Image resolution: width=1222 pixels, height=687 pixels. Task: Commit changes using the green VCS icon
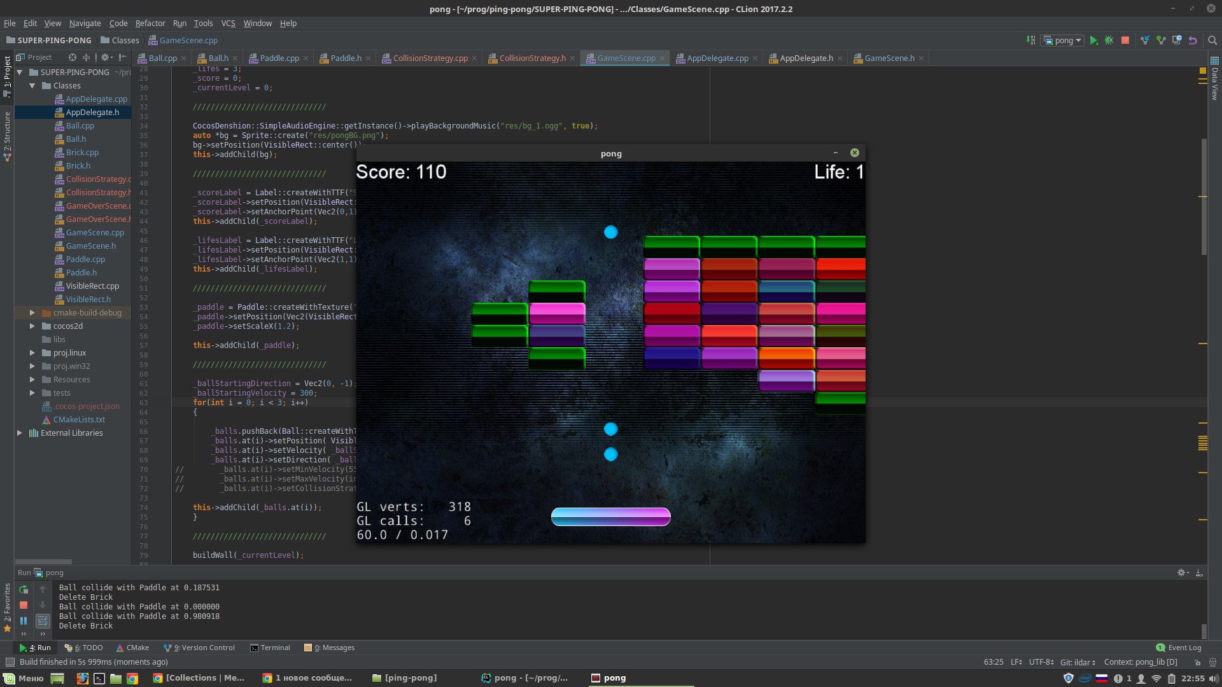coord(1161,40)
